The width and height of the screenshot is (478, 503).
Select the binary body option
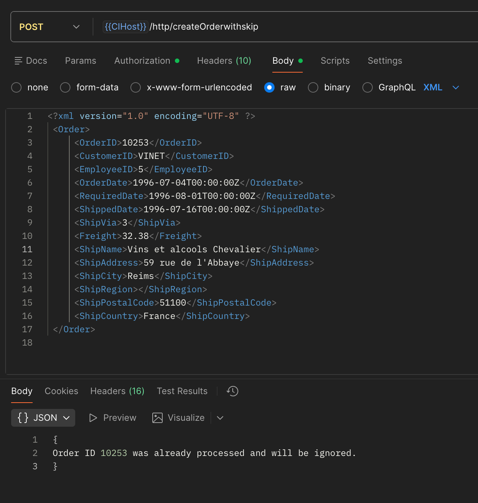[x=313, y=87]
